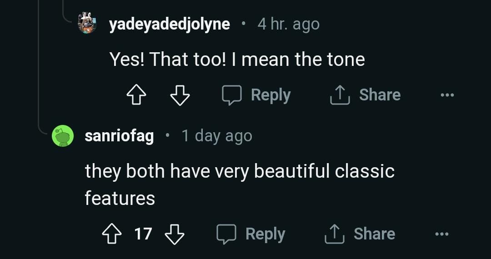Open the "4 hr. ago" timestamp permalink

[288, 24]
